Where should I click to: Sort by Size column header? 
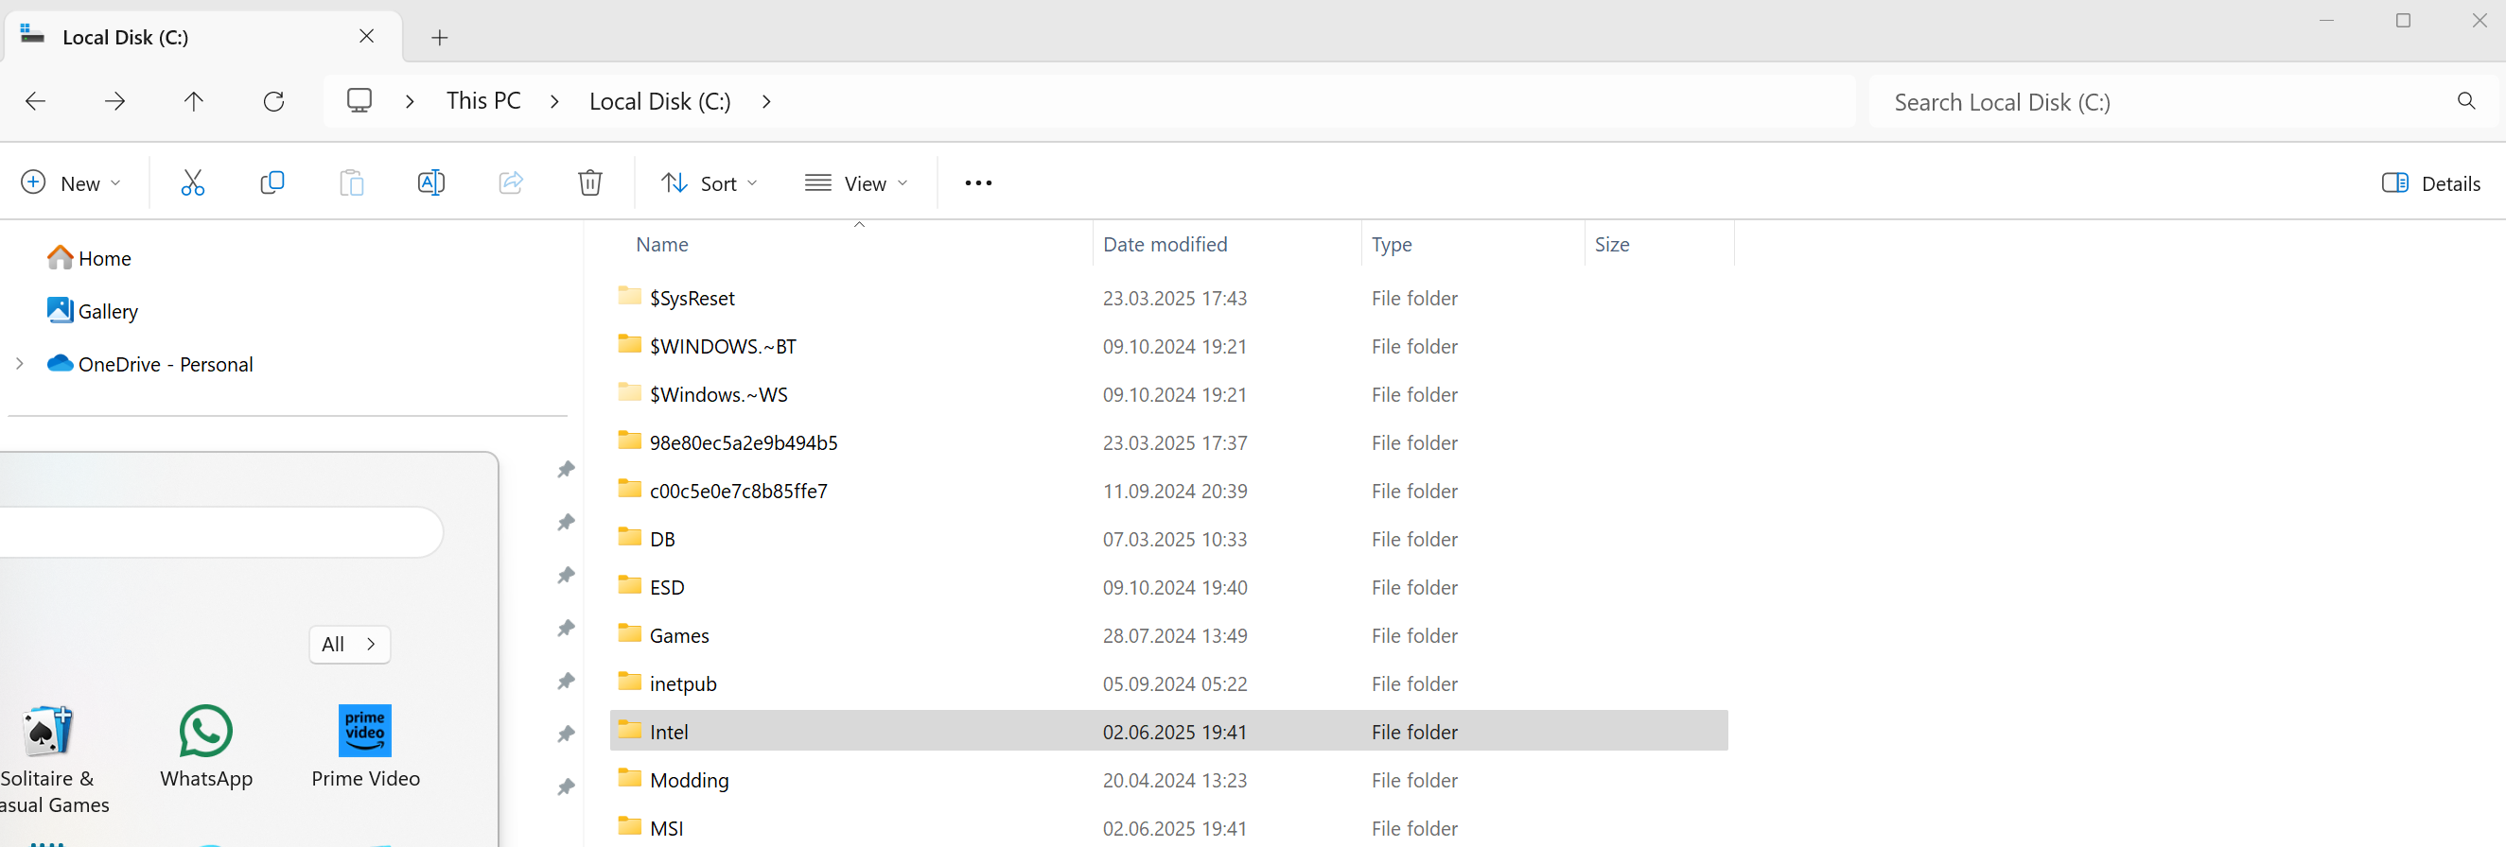(1612, 244)
